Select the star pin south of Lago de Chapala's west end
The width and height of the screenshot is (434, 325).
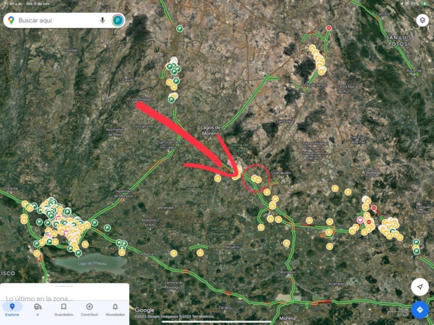(37, 253)
